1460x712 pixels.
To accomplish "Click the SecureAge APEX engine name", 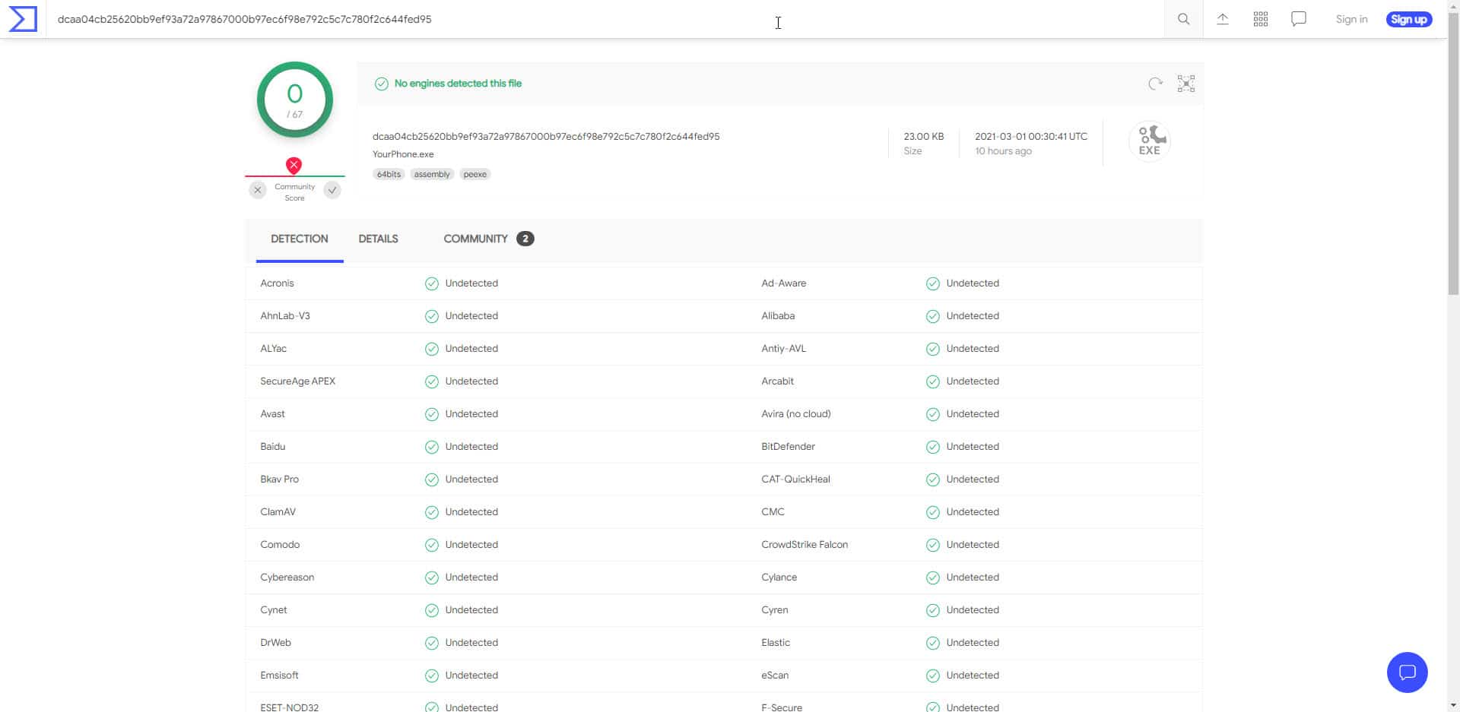I will coord(297,381).
